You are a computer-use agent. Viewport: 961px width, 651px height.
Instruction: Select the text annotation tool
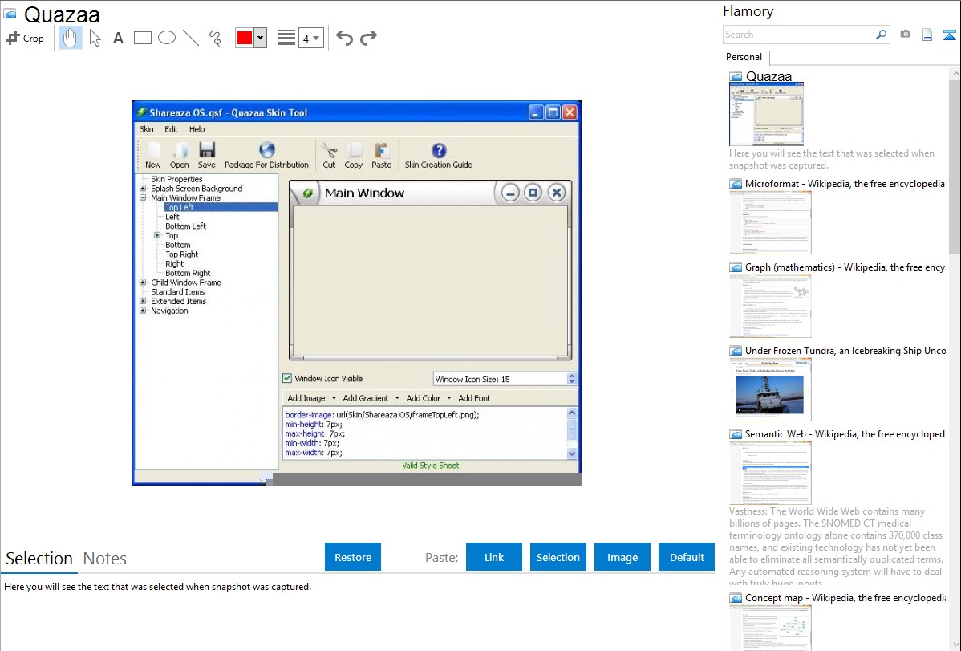click(x=118, y=39)
